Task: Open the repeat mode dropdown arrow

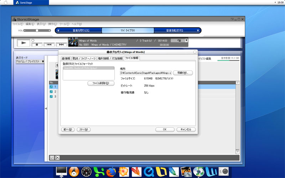Action: click(186, 41)
